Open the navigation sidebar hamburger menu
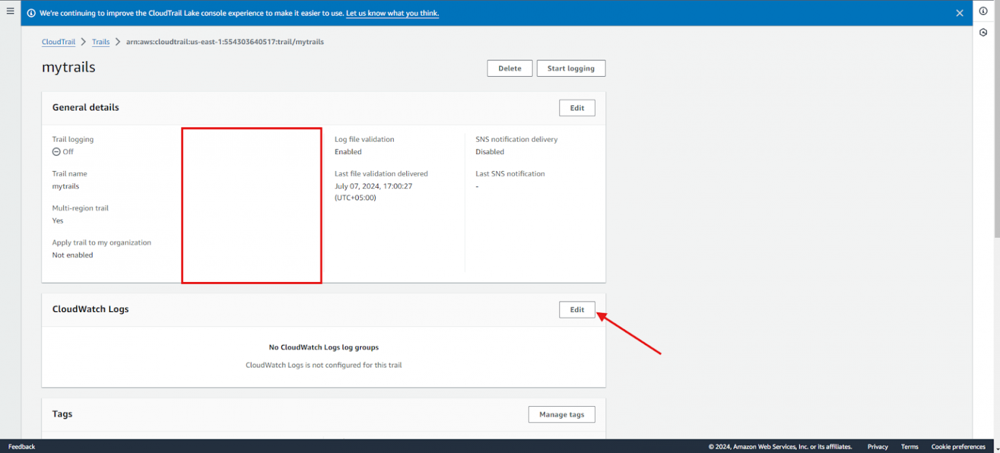Viewport: 1000px width, 453px height. (10, 11)
